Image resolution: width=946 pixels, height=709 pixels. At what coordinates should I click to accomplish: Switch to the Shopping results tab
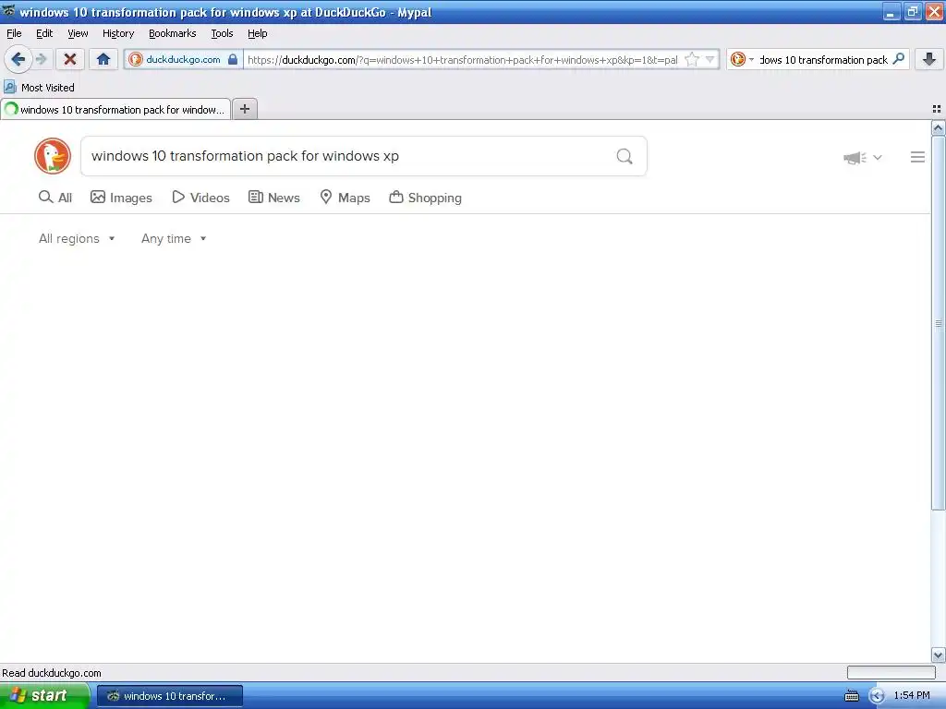coord(425,198)
